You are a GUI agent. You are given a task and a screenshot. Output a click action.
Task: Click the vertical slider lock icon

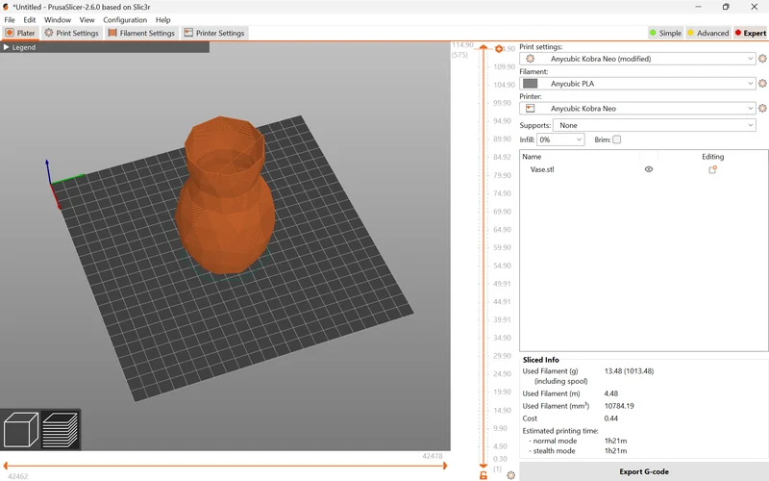tap(484, 475)
